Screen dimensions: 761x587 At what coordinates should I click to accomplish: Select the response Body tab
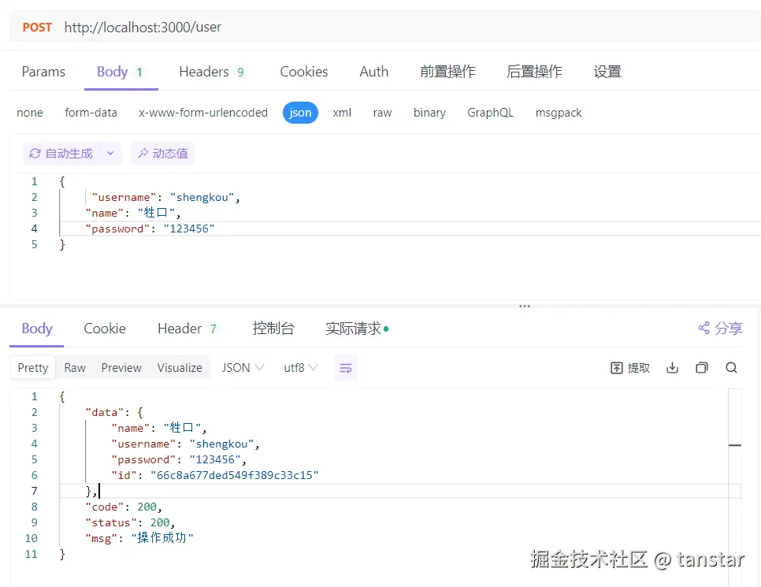pyautogui.click(x=37, y=329)
